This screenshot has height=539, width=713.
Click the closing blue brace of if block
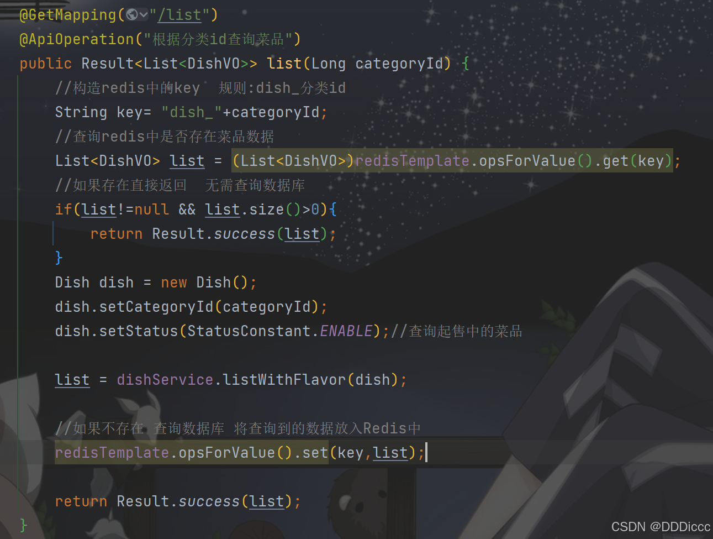click(x=59, y=258)
